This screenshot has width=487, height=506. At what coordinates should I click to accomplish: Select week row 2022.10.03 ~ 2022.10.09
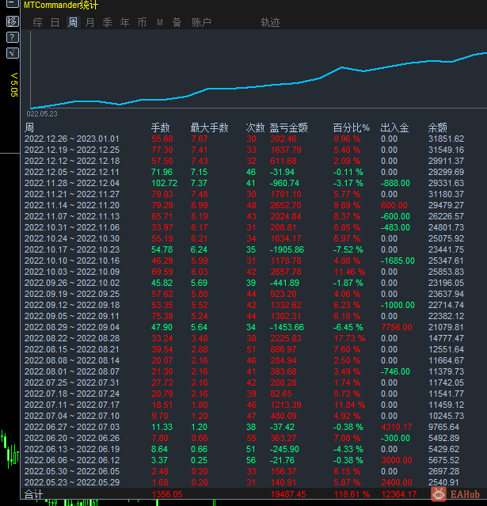point(245,272)
